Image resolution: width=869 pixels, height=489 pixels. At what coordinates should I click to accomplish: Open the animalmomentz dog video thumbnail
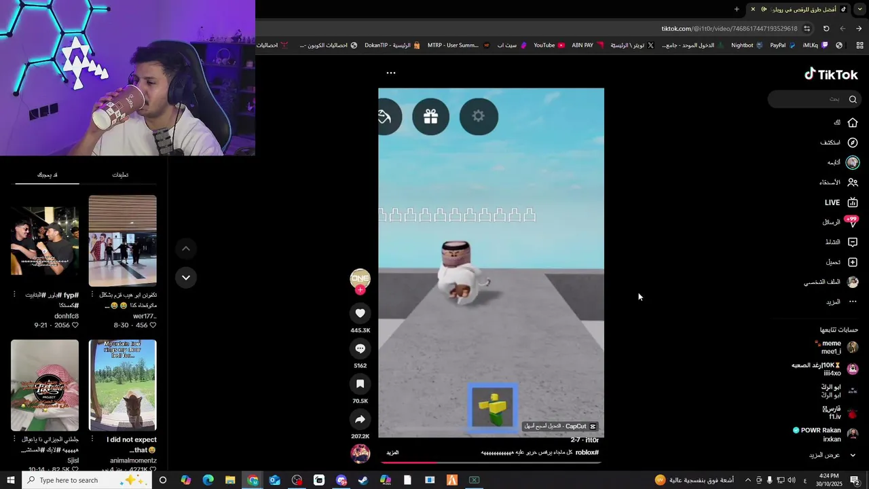[x=123, y=385]
